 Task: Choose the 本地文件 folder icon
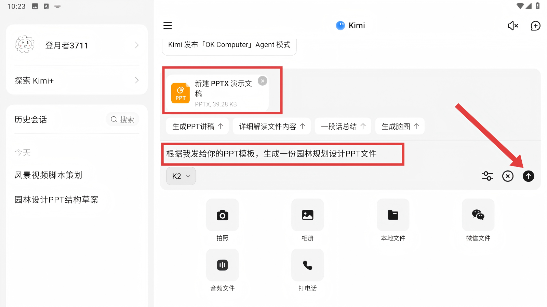393,215
